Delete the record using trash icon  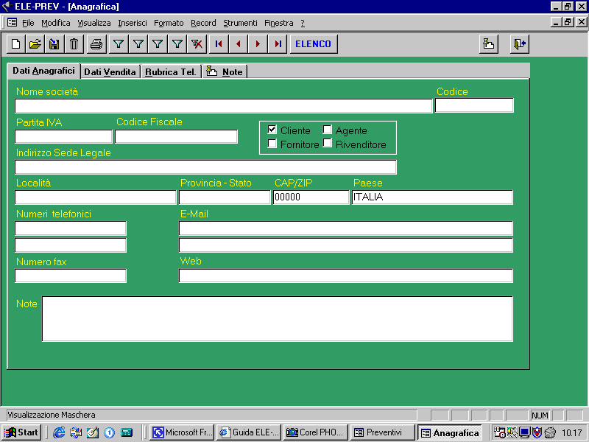click(x=74, y=44)
